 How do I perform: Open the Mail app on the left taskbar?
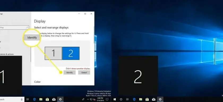tap(54, 99)
